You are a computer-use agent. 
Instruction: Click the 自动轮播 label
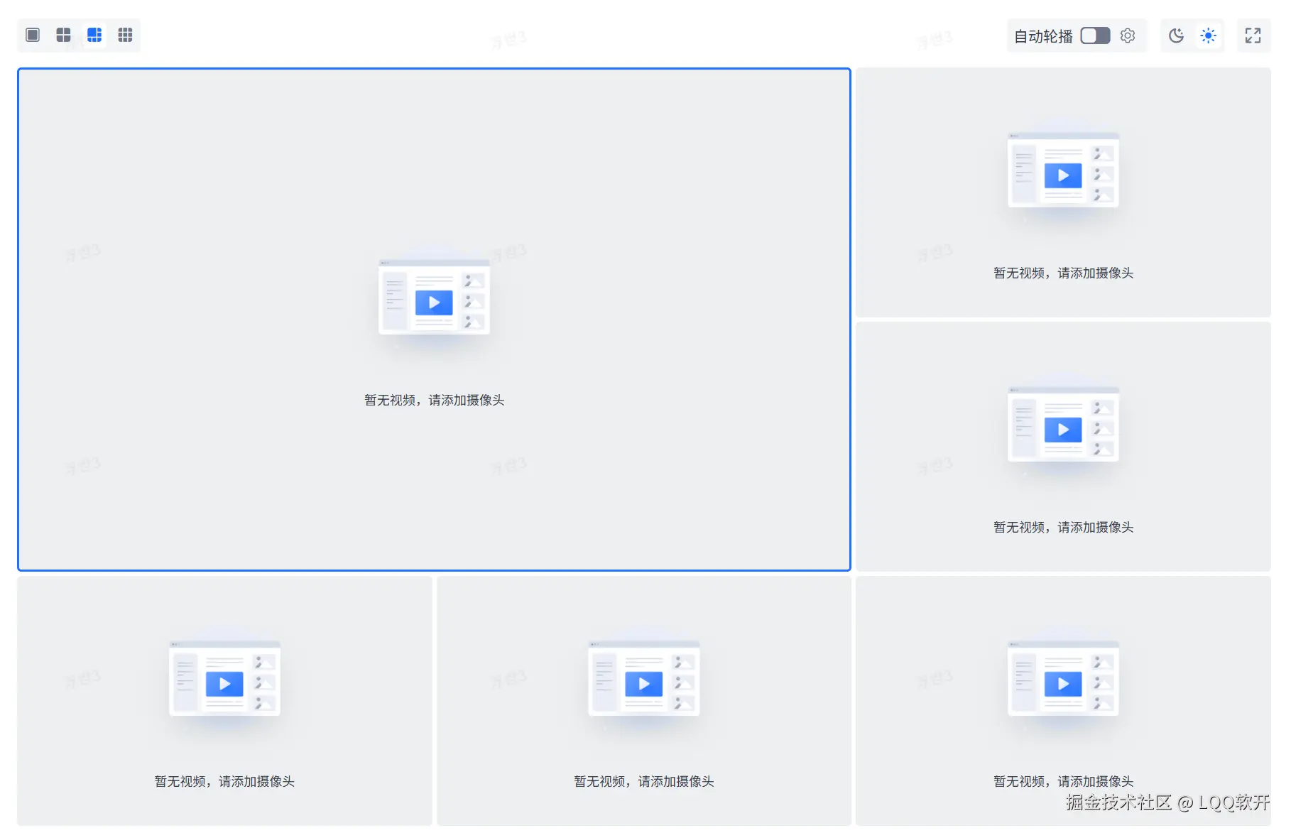point(1042,35)
